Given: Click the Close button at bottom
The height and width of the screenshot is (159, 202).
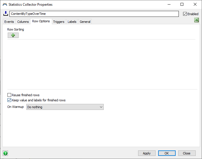Looking at the screenshot, I should coord(187,153).
